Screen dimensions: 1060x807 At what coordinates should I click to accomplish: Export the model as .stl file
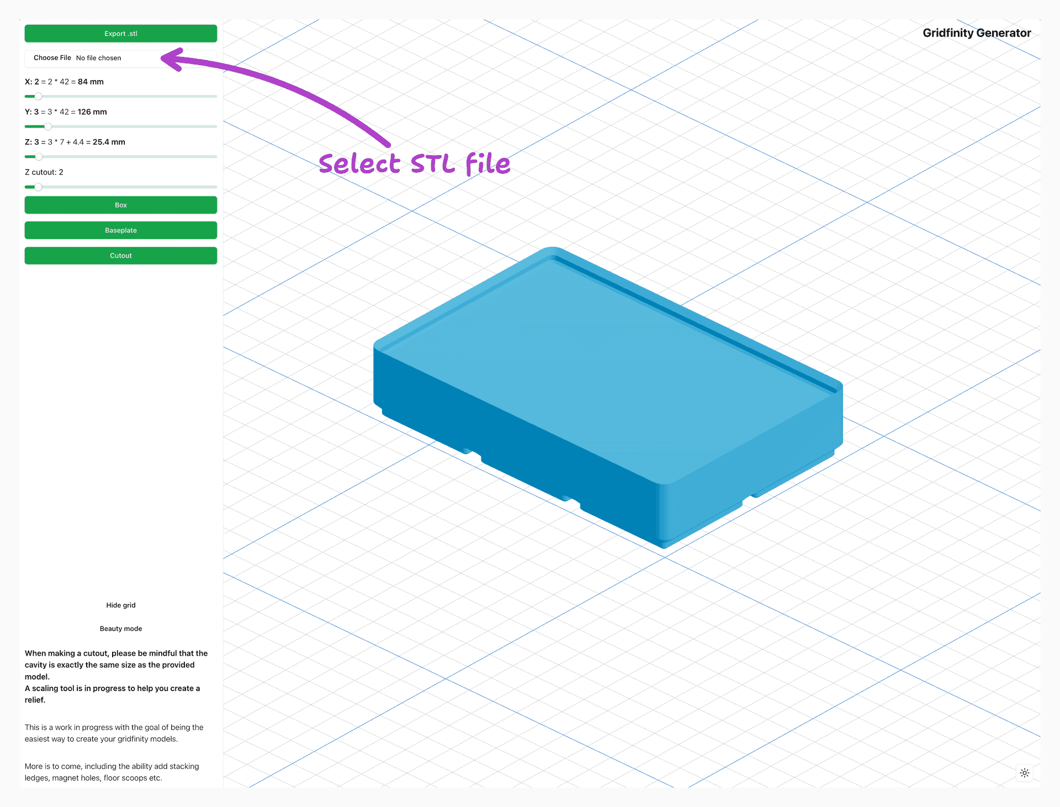(x=120, y=33)
